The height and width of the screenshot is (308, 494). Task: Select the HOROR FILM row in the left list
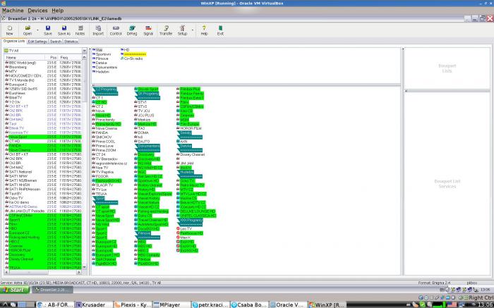[43, 250]
